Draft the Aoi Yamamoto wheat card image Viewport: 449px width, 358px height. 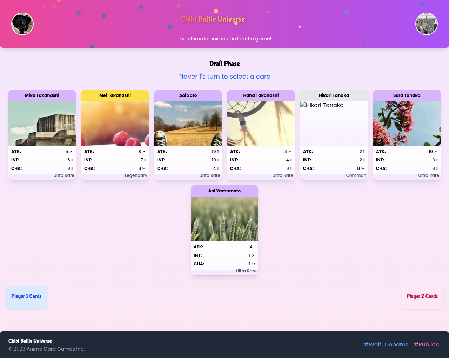(x=224, y=219)
